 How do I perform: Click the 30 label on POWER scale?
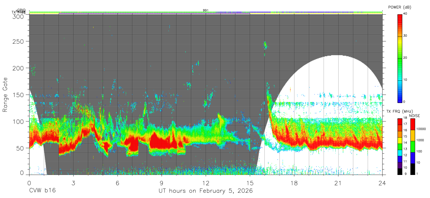pyautogui.click(x=405, y=36)
